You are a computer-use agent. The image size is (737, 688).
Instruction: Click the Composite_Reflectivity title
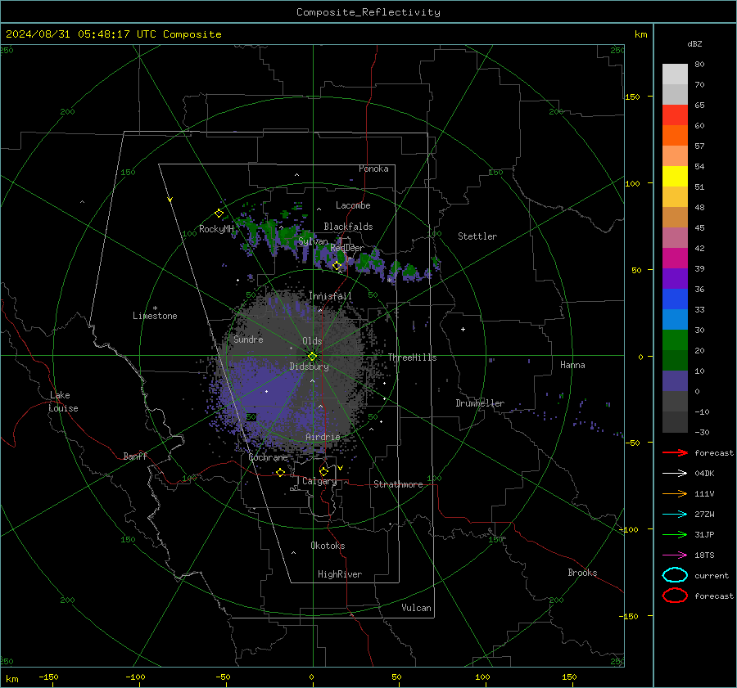click(368, 12)
